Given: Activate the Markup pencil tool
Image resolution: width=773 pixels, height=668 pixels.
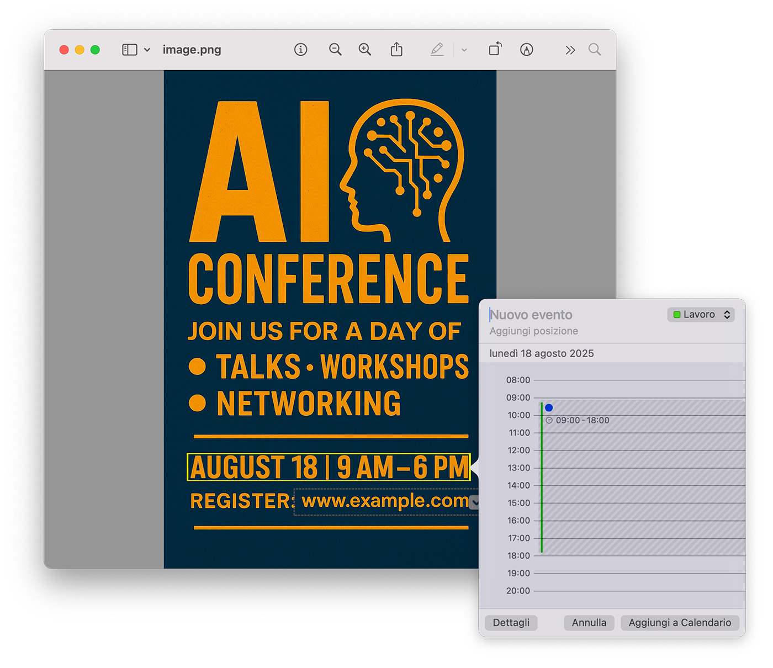Looking at the screenshot, I should click(x=437, y=50).
